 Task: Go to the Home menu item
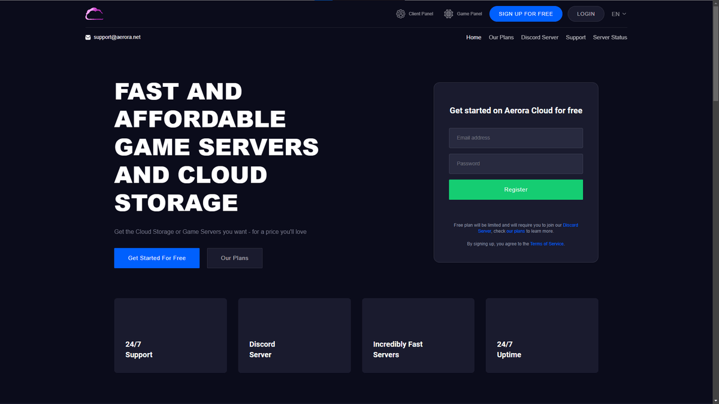pyautogui.click(x=474, y=37)
